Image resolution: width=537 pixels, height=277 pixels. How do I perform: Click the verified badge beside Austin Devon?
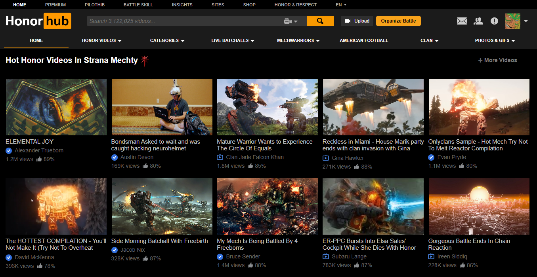[115, 157]
